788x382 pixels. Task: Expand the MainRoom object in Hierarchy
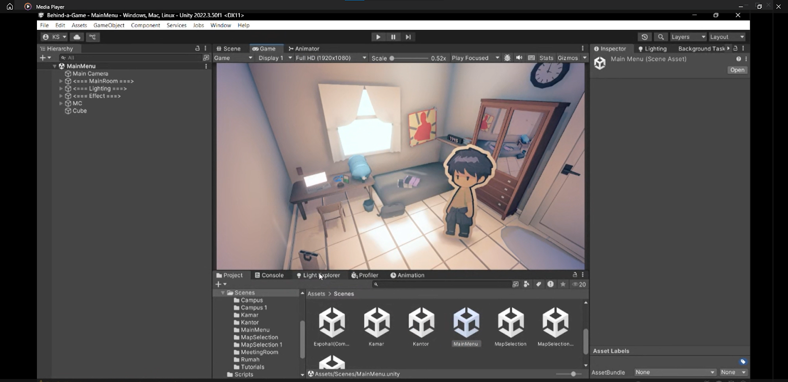(x=61, y=81)
